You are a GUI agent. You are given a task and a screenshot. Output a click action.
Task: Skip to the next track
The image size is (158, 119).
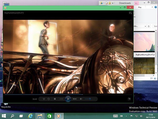coord(75,99)
